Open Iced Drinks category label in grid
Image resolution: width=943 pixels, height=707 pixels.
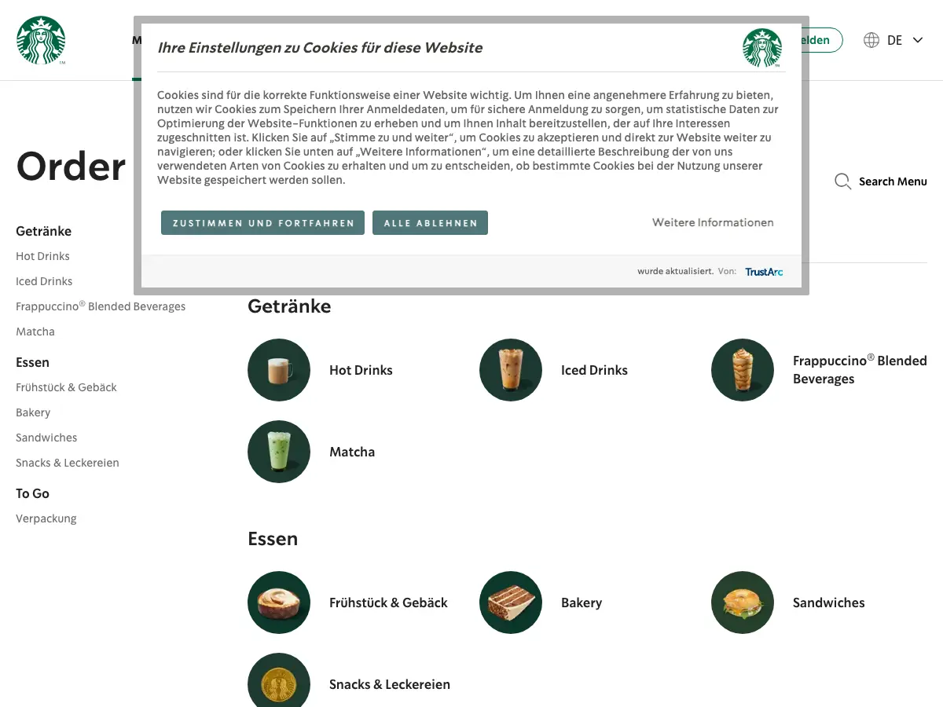pyautogui.click(x=594, y=370)
